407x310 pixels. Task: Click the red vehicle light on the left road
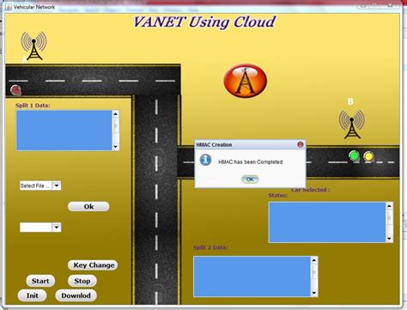tap(15, 90)
